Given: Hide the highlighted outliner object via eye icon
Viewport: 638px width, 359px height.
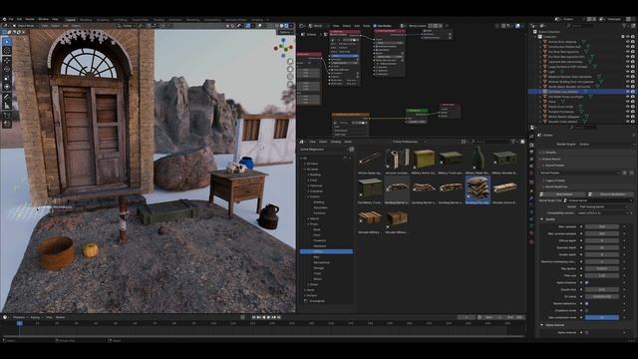Looking at the screenshot, I should click(628, 92).
